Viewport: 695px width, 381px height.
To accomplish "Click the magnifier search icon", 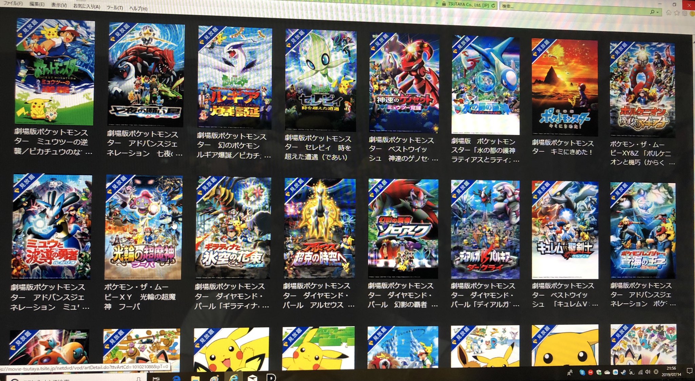I will click(x=652, y=12).
